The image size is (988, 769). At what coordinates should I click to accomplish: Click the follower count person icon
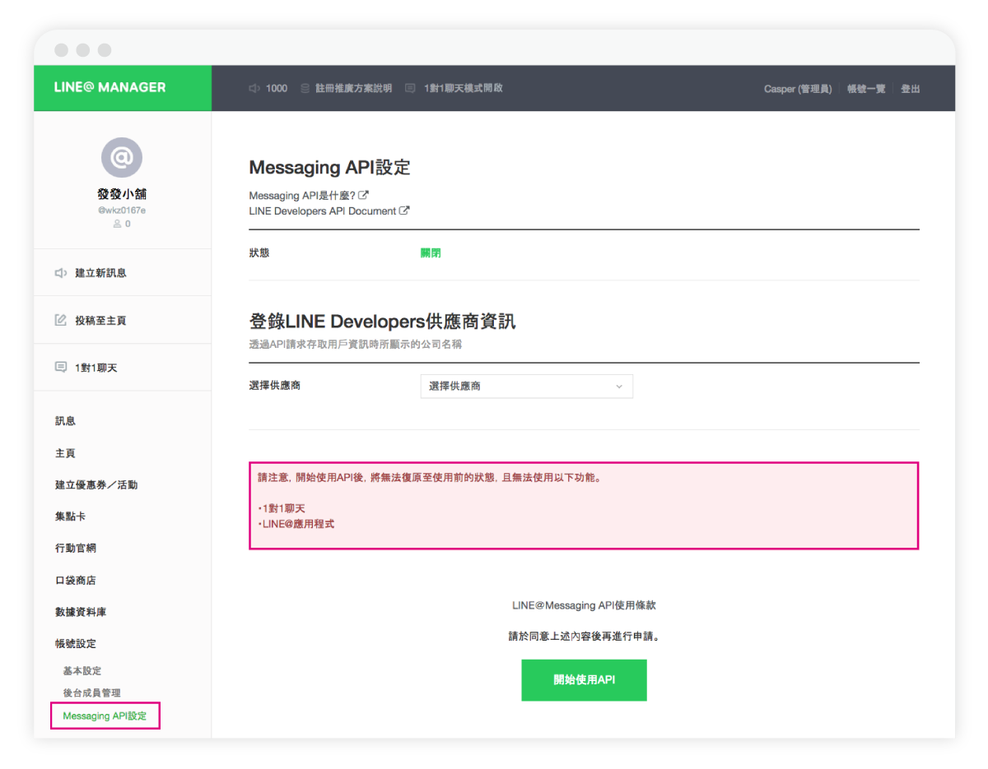tap(117, 224)
